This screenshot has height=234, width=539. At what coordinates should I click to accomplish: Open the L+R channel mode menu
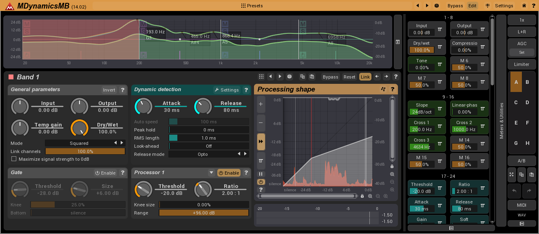[521, 31]
